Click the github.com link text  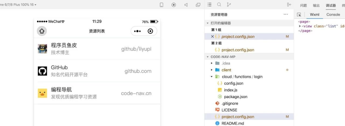pos(138,71)
